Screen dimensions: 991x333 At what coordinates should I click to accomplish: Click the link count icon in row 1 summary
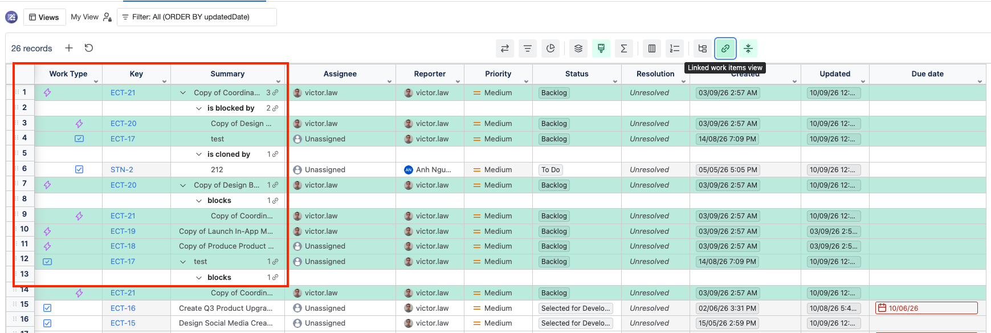[276, 92]
